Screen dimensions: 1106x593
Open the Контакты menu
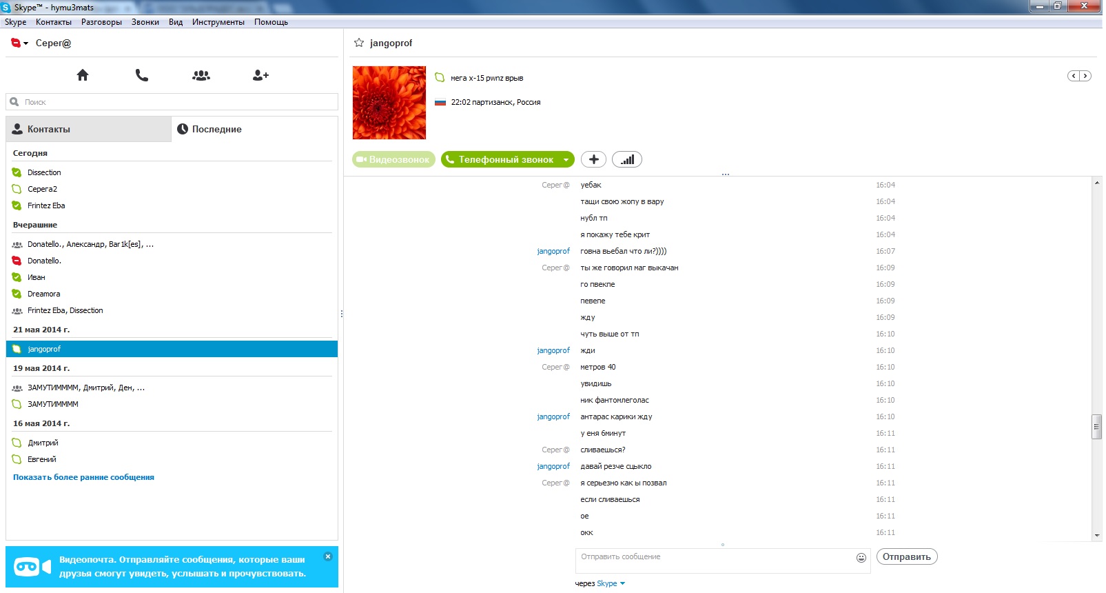[54, 22]
